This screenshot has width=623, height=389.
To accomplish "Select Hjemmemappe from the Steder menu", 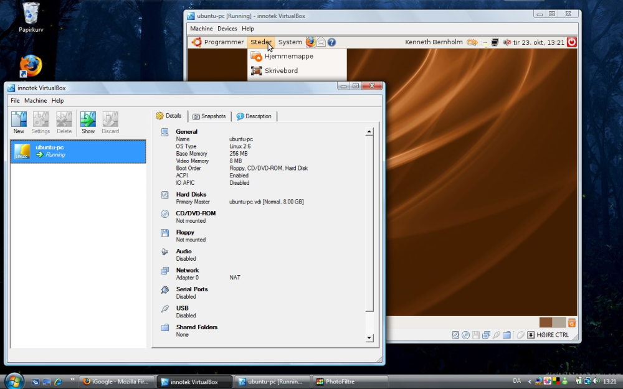I will tap(288, 56).
